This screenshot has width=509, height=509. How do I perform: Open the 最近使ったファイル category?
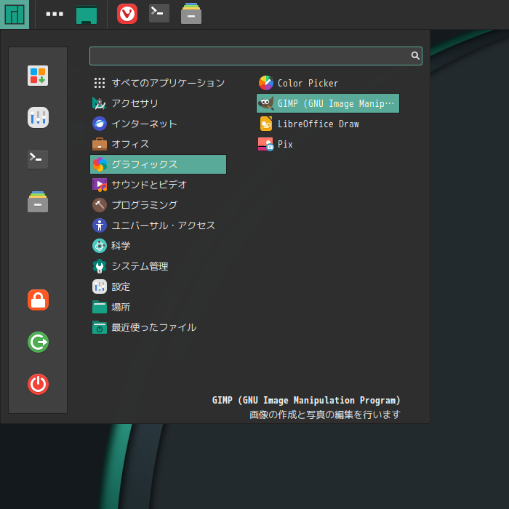(153, 327)
